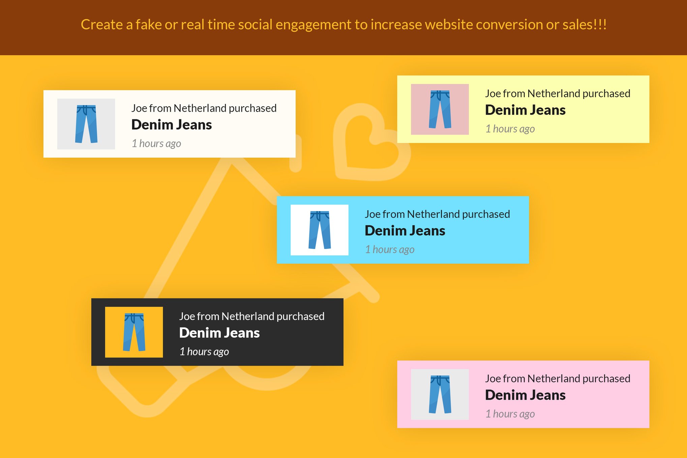Image resolution: width=687 pixels, height=458 pixels.
Task: Click "Denim Jeans" title in dark card
Action: [x=219, y=333]
